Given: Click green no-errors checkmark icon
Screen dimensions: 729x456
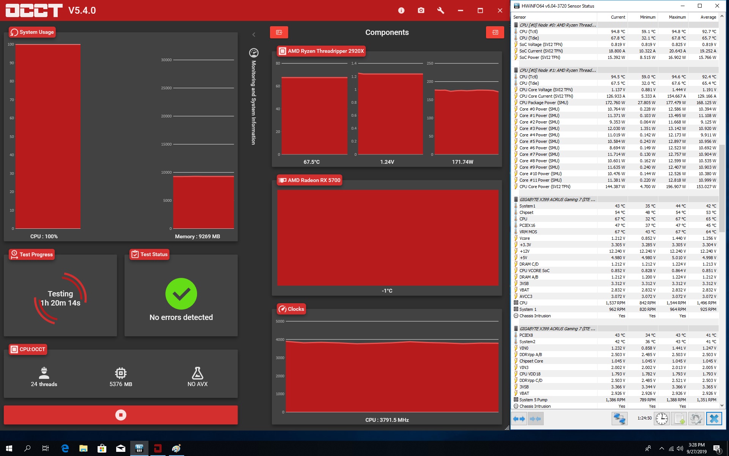Looking at the screenshot, I should [x=181, y=294].
